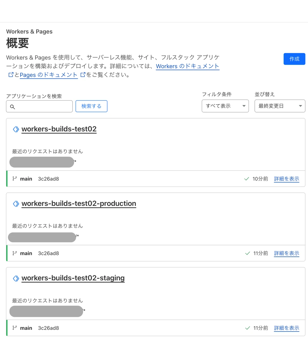This screenshot has height=338, width=308.
Task: Open the workers-builds-test02-production application link
Action: (79, 204)
